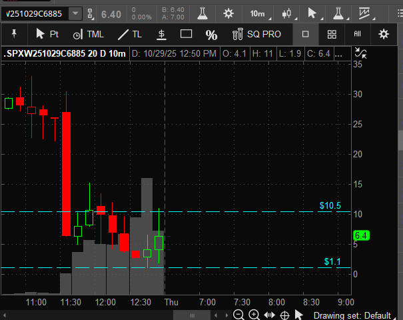Viewport: 403px width, 320px height.
Task: Open the drawing tools pointer dropdown
Action: pyautogui.click(x=314, y=13)
